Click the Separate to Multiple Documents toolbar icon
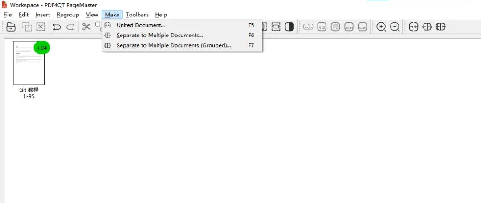The width and height of the screenshot is (481, 203). pos(427,27)
